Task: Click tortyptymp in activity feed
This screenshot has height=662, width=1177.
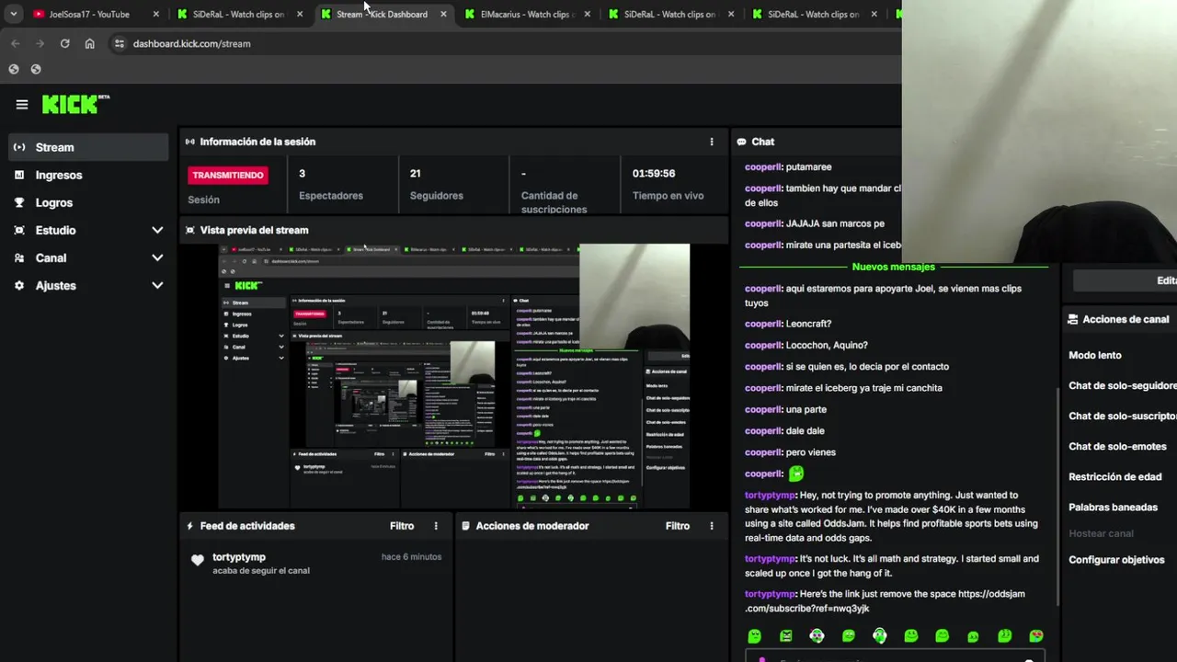Action: (x=239, y=557)
